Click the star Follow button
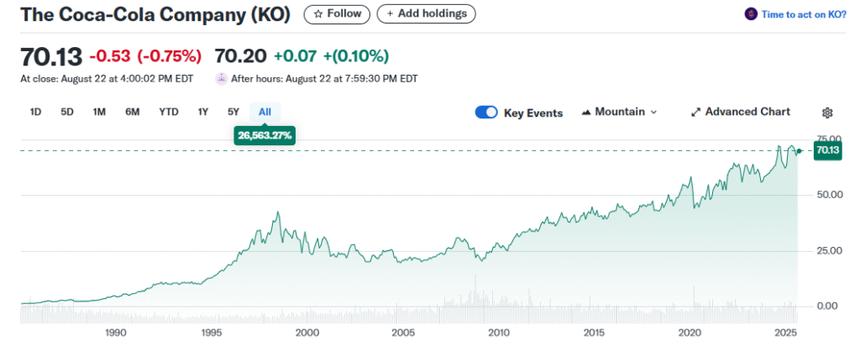The width and height of the screenshot is (860, 346). [337, 14]
